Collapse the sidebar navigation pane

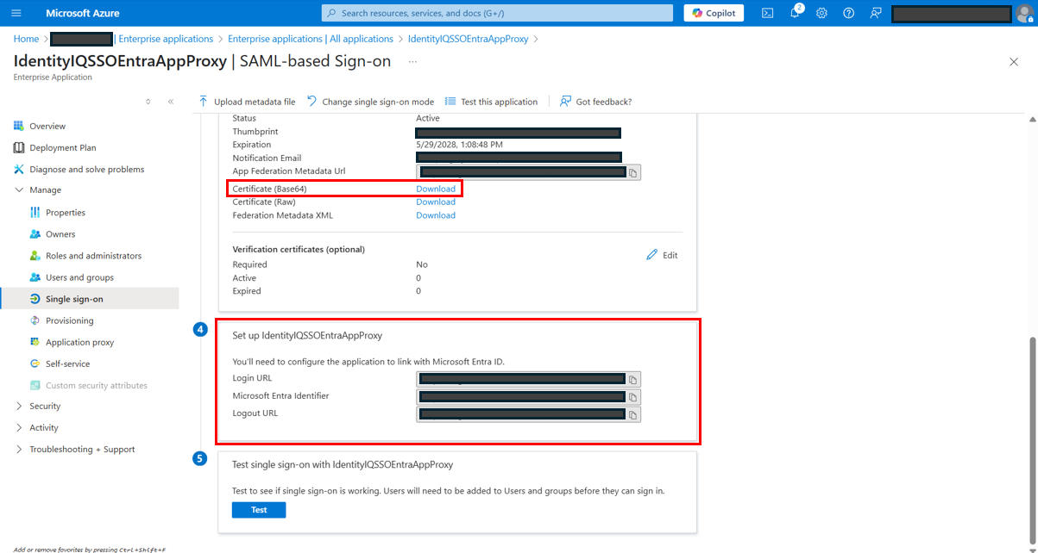coord(171,102)
